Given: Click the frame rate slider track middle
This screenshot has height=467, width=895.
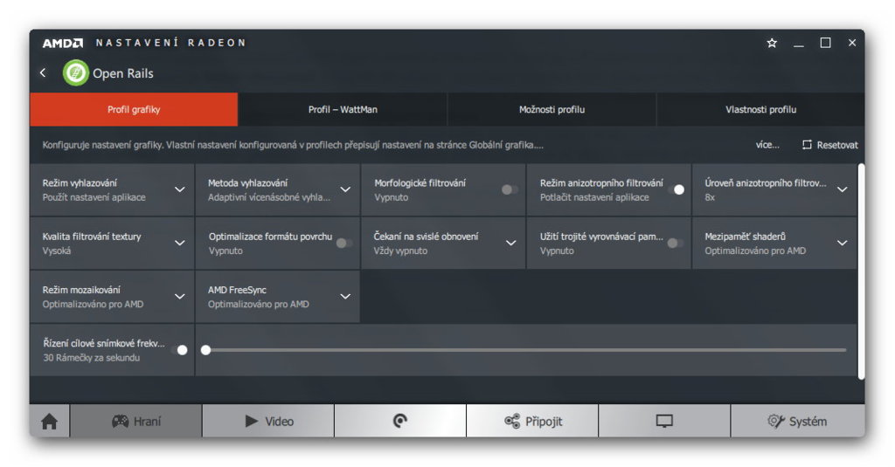Looking at the screenshot, I should coord(525,350).
